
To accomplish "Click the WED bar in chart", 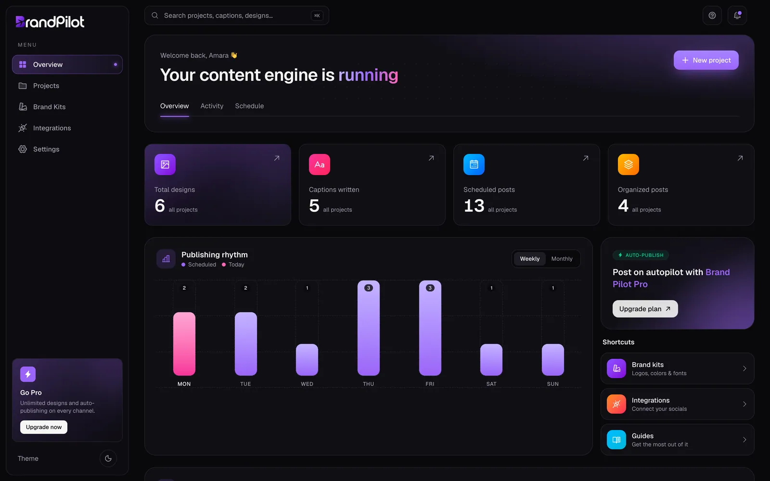I will click(307, 360).
